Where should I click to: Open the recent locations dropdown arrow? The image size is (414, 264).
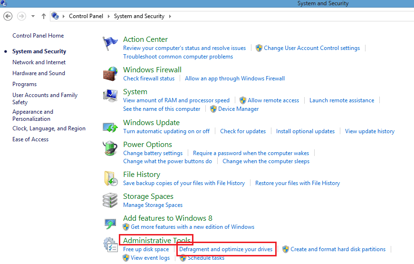33,16
